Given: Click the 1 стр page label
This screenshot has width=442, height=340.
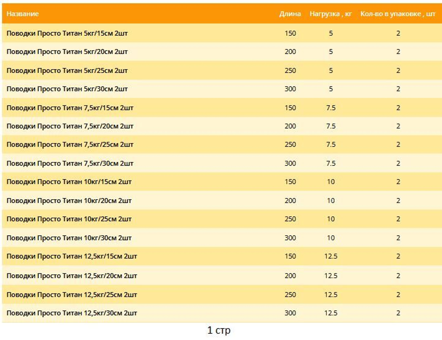Looking at the screenshot, I should click(219, 330).
